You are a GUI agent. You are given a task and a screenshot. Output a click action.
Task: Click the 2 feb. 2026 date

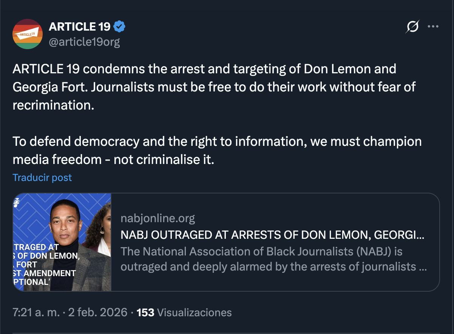point(97,312)
